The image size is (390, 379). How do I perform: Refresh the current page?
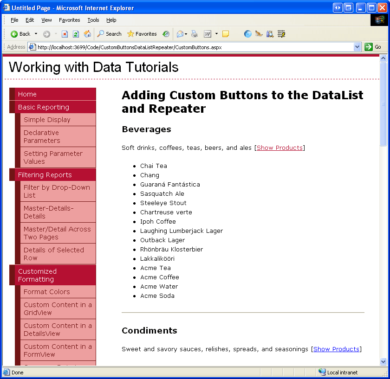click(x=76, y=34)
